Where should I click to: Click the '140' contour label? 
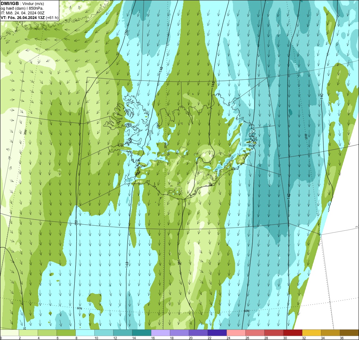(322, 96)
